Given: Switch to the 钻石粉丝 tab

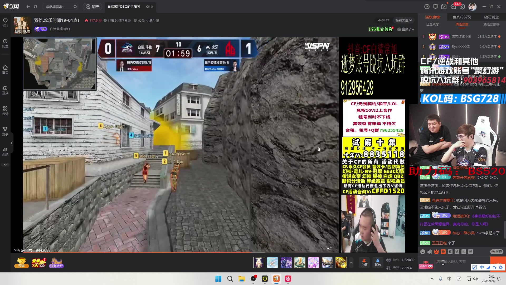Looking at the screenshot, I should (492, 17).
